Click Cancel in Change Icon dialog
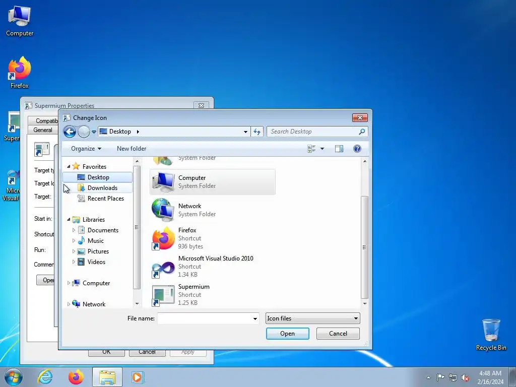This screenshot has width=516, height=387. (338, 334)
